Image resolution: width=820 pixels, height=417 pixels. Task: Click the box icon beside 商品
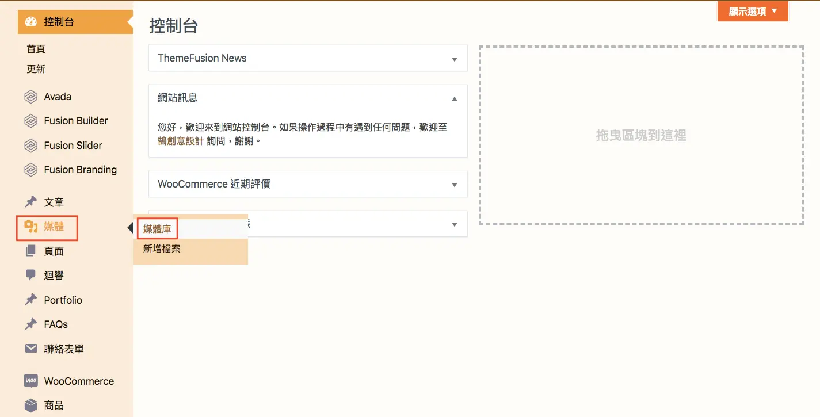click(31, 405)
